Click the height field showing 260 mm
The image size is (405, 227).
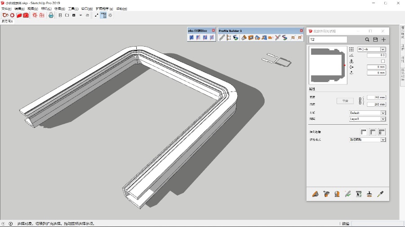click(376, 104)
